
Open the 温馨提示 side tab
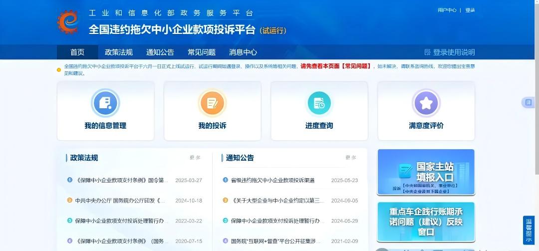click(529, 230)
